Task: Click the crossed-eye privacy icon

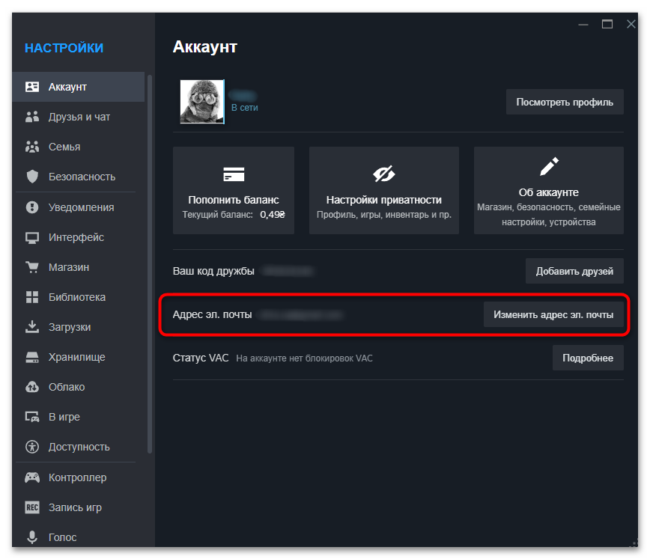Action: point(384,174)
